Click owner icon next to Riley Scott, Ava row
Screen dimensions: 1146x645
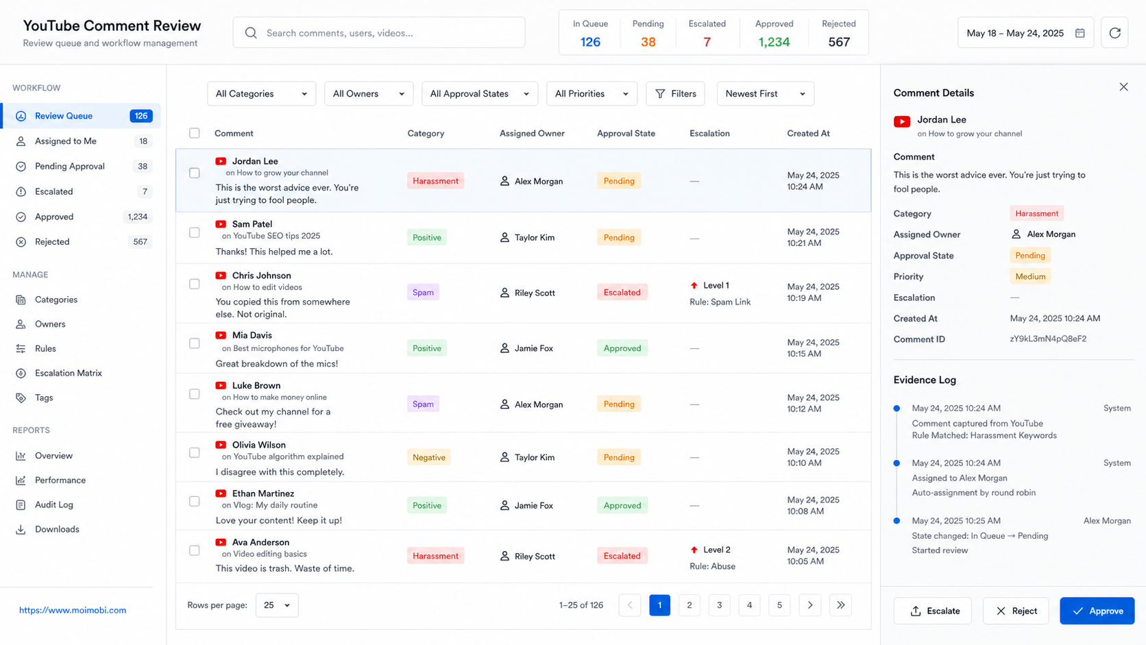pyautogui.click(x=504, y=556)
